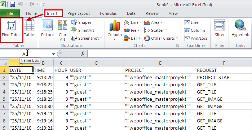Select row 5 header
Screen dimensions: 252x130
[4, 99]
